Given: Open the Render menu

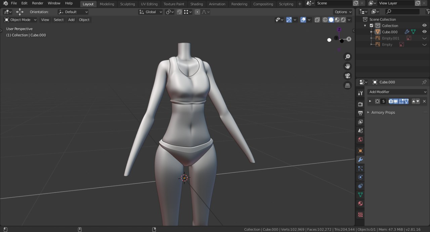Looking at the screenshot, I should pyautogui.click(x=38, y=3).
